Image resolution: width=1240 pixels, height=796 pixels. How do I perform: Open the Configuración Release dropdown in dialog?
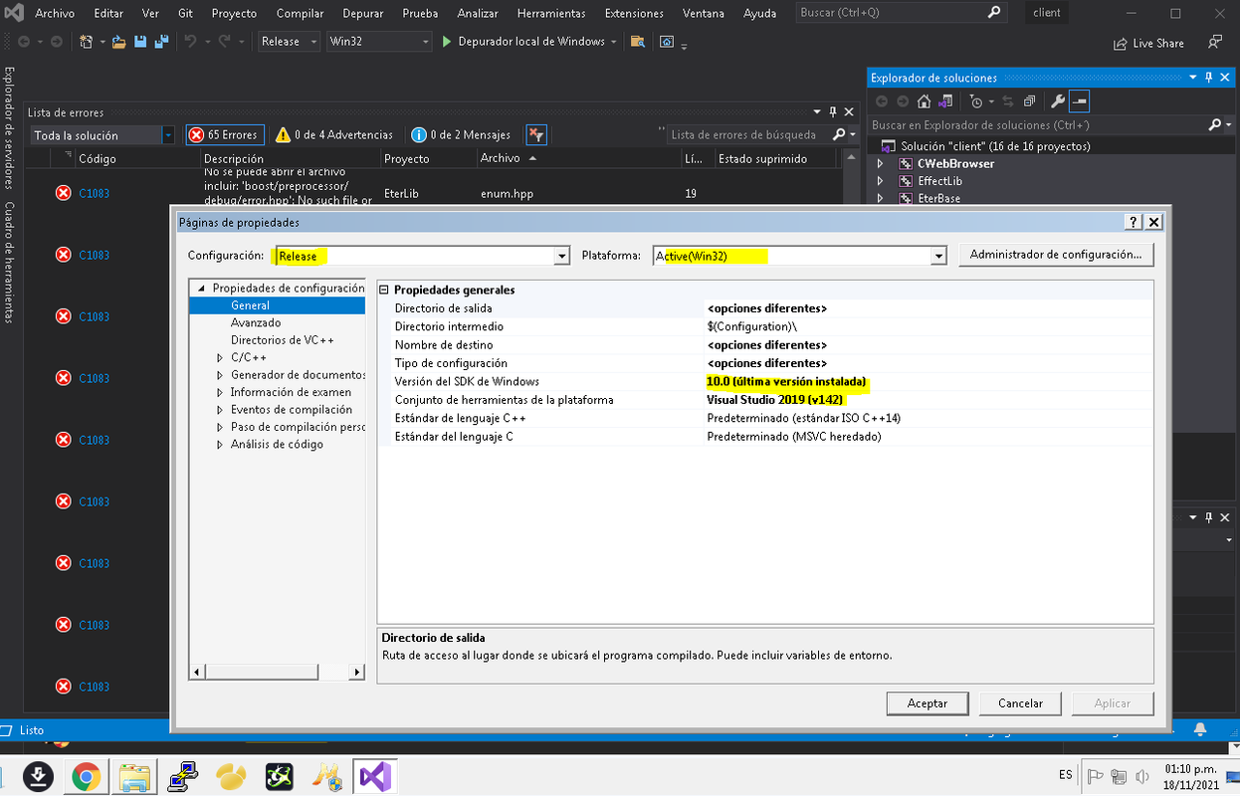coord(562,256)
